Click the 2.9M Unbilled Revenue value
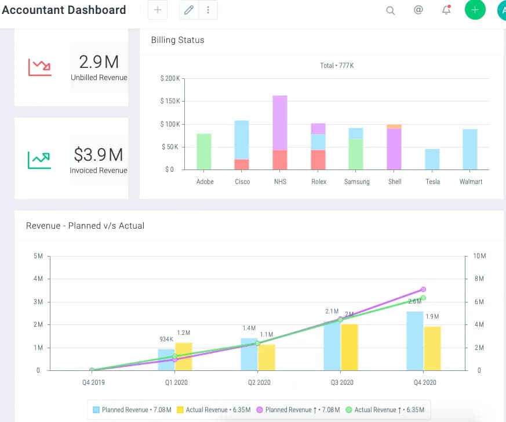The image size is (506, 422). [x=99, y=62]
